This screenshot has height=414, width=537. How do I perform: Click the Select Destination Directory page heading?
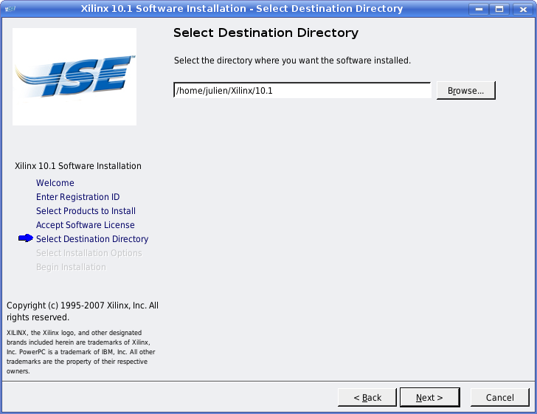[x=266, y=33]
